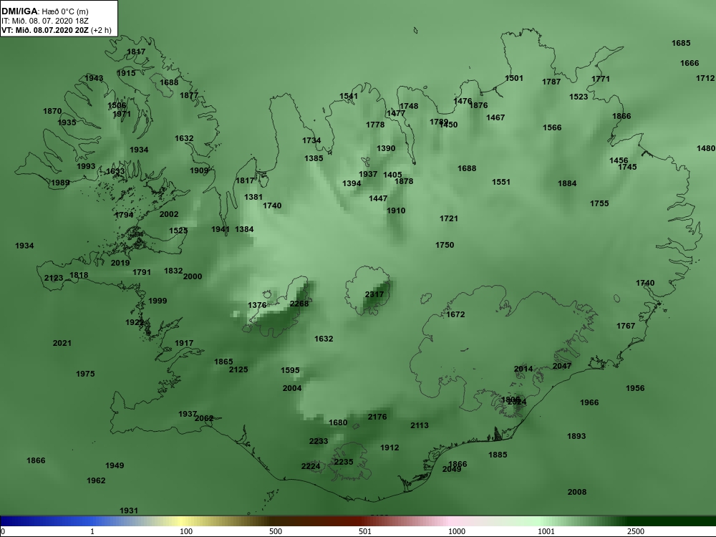
Task: Select the 1672 value label
Action: (455, 314)
